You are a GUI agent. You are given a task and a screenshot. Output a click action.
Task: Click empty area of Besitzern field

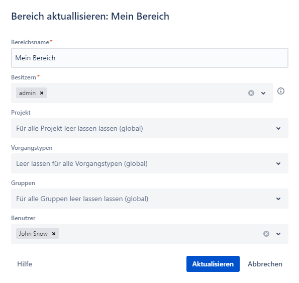point(147,93)
